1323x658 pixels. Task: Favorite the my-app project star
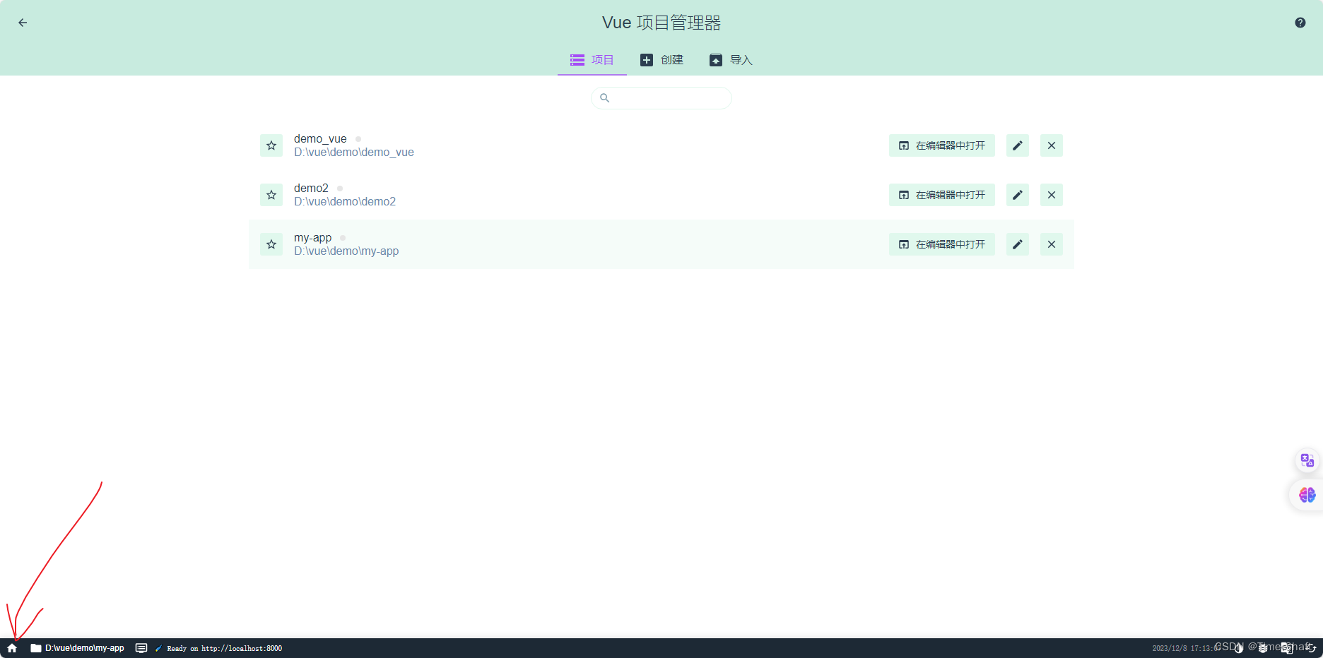[x=271, y=244]
